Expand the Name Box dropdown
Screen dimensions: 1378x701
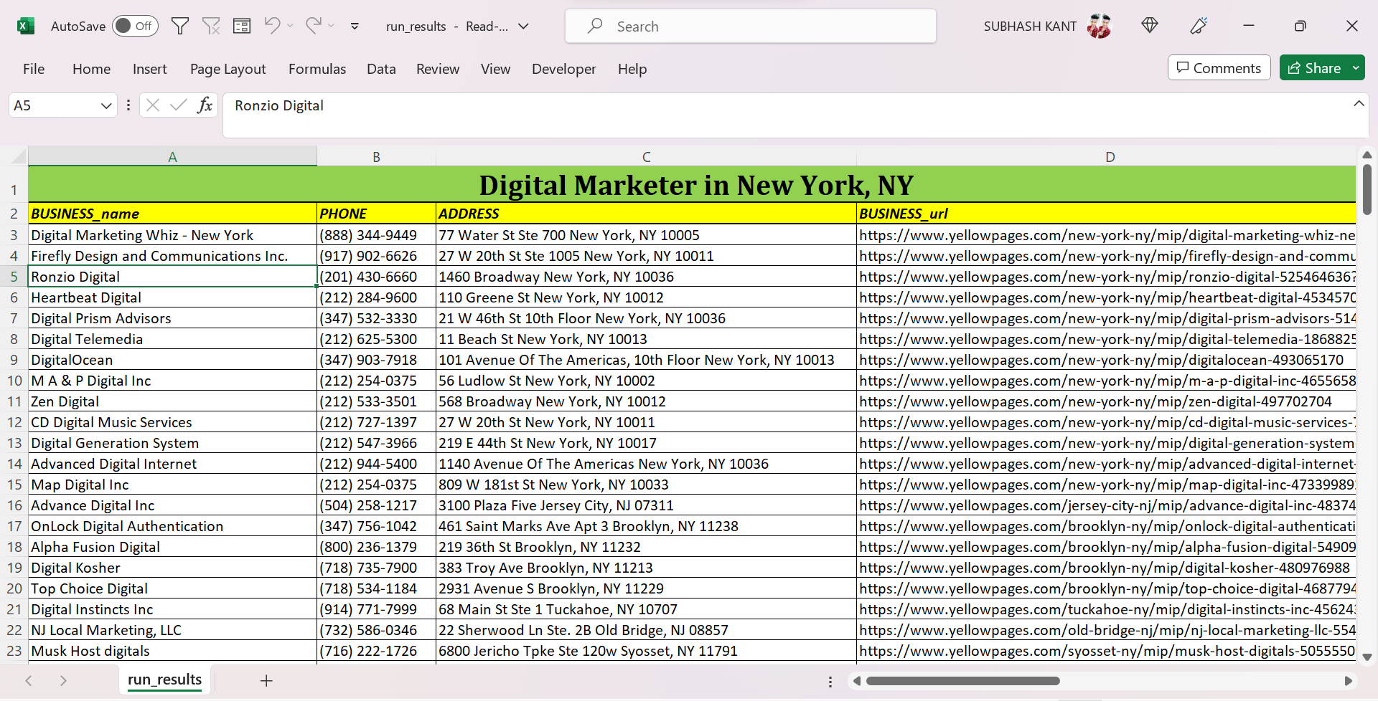point(106,105)
